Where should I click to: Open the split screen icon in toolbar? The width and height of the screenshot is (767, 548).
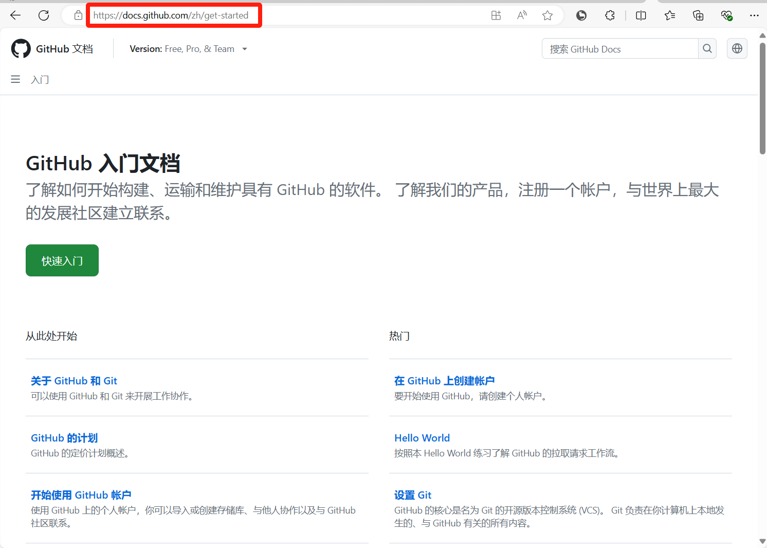click(641, 15)
